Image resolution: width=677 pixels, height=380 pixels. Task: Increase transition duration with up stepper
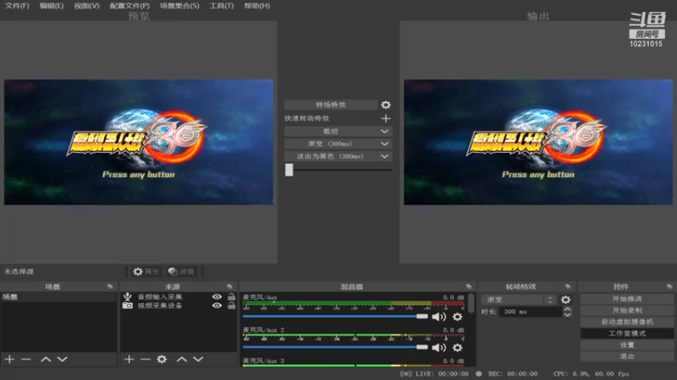(568, 309)
